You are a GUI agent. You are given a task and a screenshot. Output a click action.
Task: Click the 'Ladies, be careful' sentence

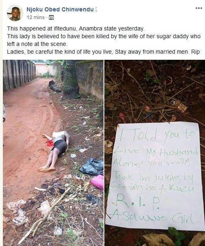(x=103, y=52)
